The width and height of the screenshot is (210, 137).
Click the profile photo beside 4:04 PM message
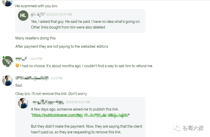[x=8, y=81]
